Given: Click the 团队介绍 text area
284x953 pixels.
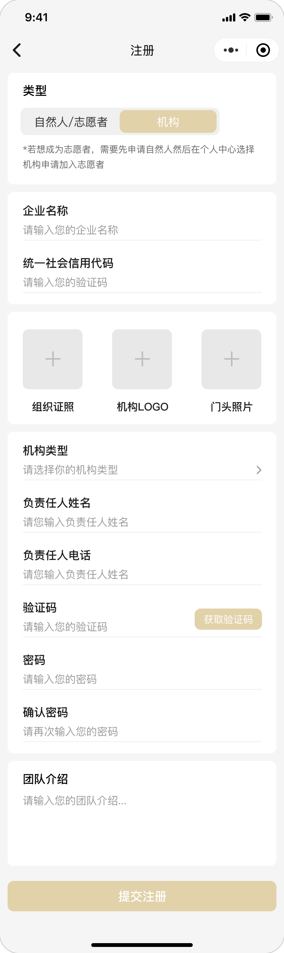Looking at the screenshot, I should [x=142, y=819].
